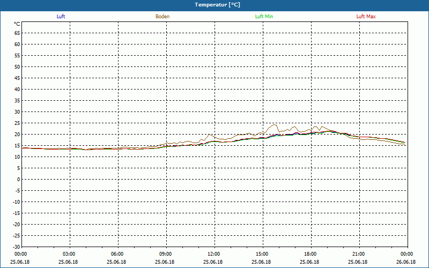Click the -15 y-axis label
Viewport: 429px width, 268px height.
click(16, 213)
